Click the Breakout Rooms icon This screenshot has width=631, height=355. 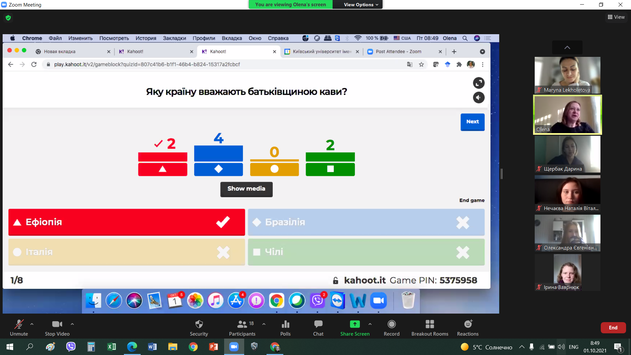pyautogui.click(x=430, y=324)
